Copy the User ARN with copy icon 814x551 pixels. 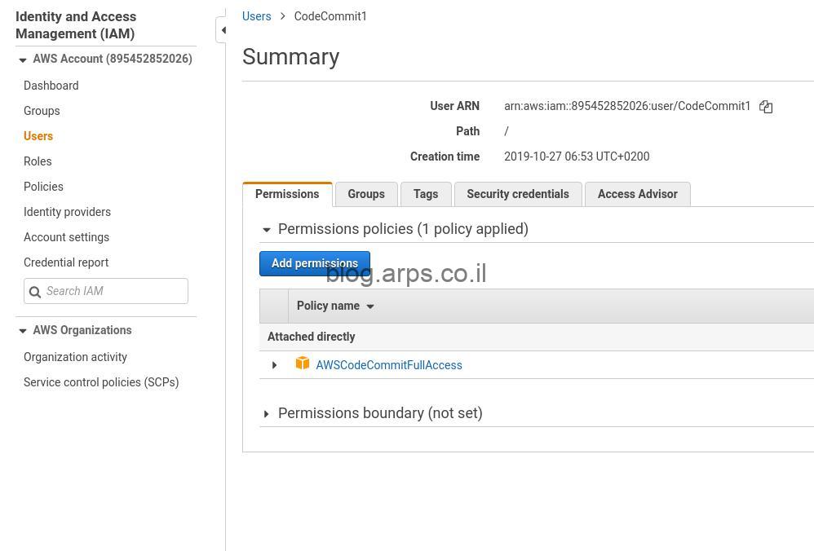[x=766, y=107]
